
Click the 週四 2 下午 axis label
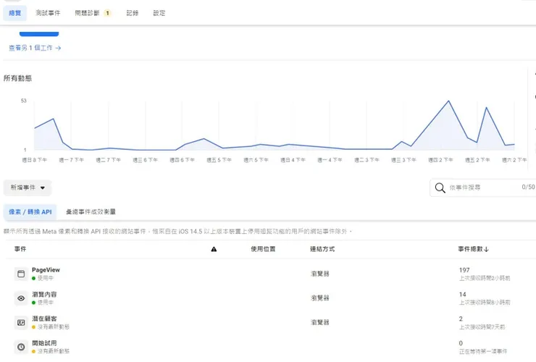click(x=440, y=160)
